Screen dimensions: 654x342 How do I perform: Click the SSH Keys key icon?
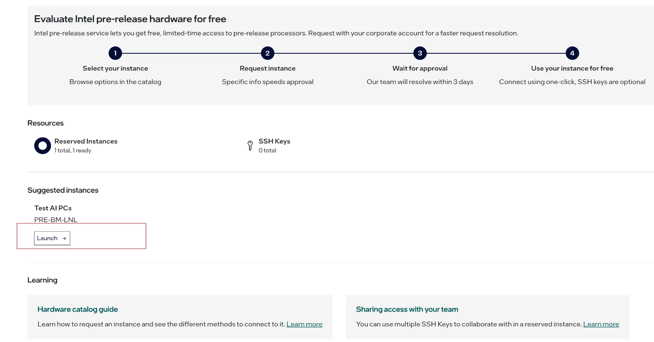click(250, 146)
